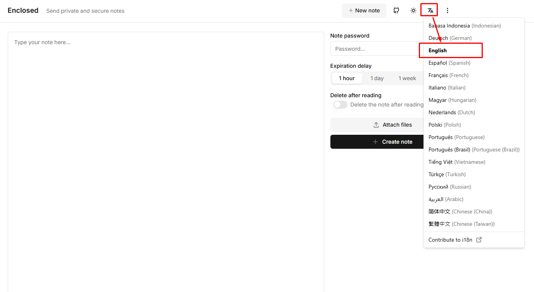
Task: Choose Deutsch (German) language
Action: click(x=474, y=38)
